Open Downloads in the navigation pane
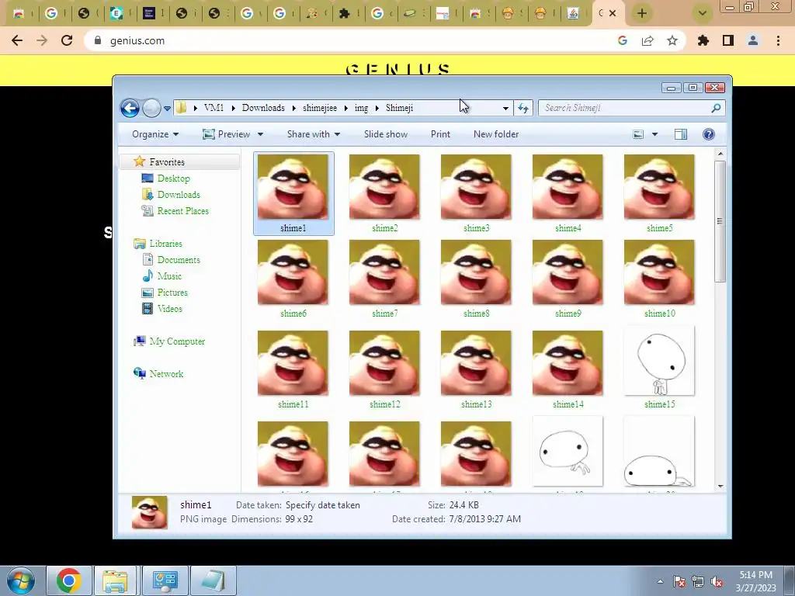Viewport: 795px width, 596px height. tap(179, 195)
